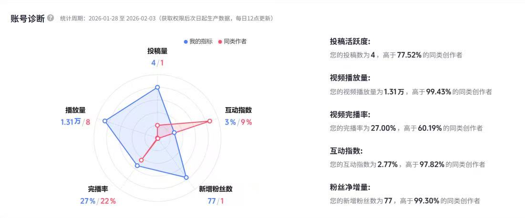Click the 投稿量 axis label above the radar
Screen dimensions: 525x218
(157, 51)
